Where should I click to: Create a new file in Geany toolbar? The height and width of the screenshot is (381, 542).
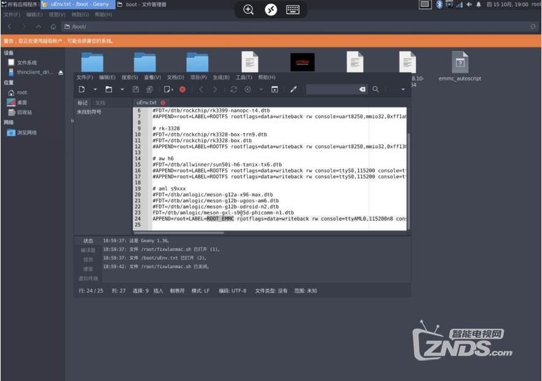click(x=82, y=90)
